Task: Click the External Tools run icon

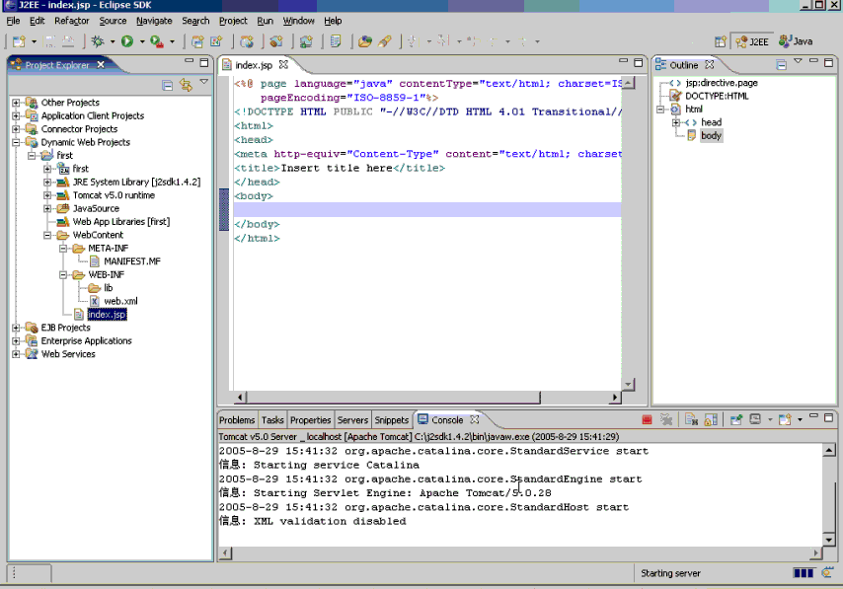Action: [x=157, y=41]
